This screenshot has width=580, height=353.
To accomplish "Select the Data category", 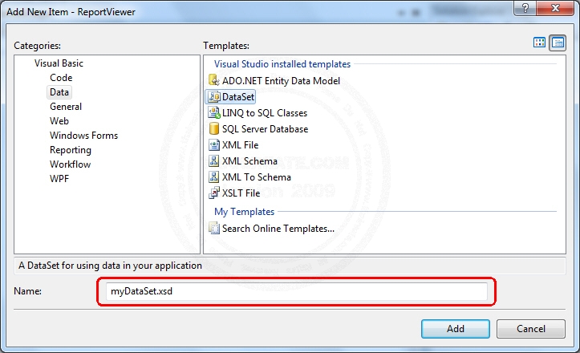I will 59,92.
